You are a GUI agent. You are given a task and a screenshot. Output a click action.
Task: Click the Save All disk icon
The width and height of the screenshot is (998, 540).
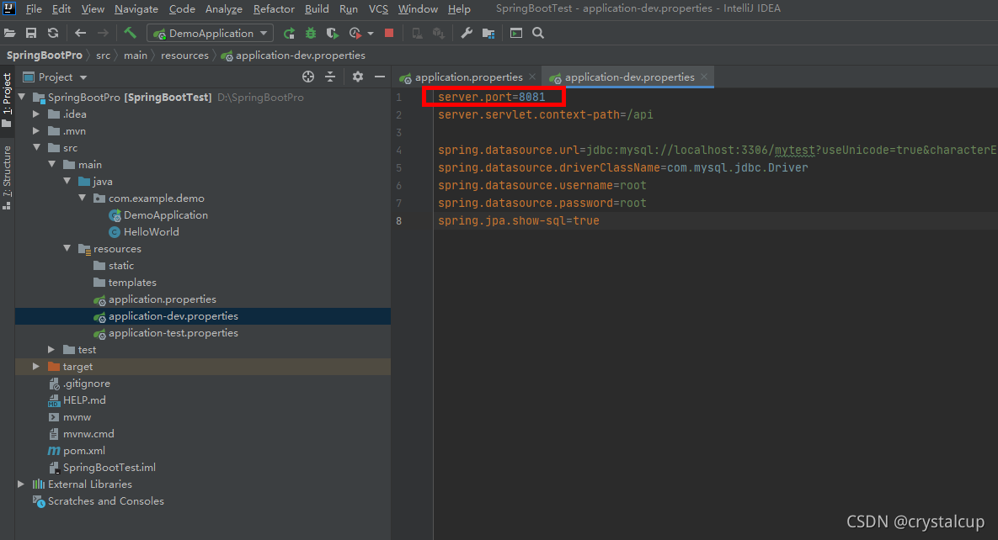tap(30, 33)
